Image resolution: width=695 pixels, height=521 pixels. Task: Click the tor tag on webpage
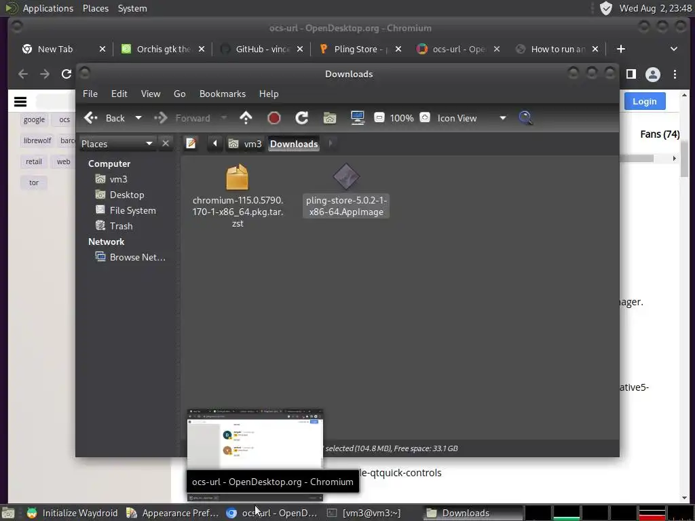(34, 182)
